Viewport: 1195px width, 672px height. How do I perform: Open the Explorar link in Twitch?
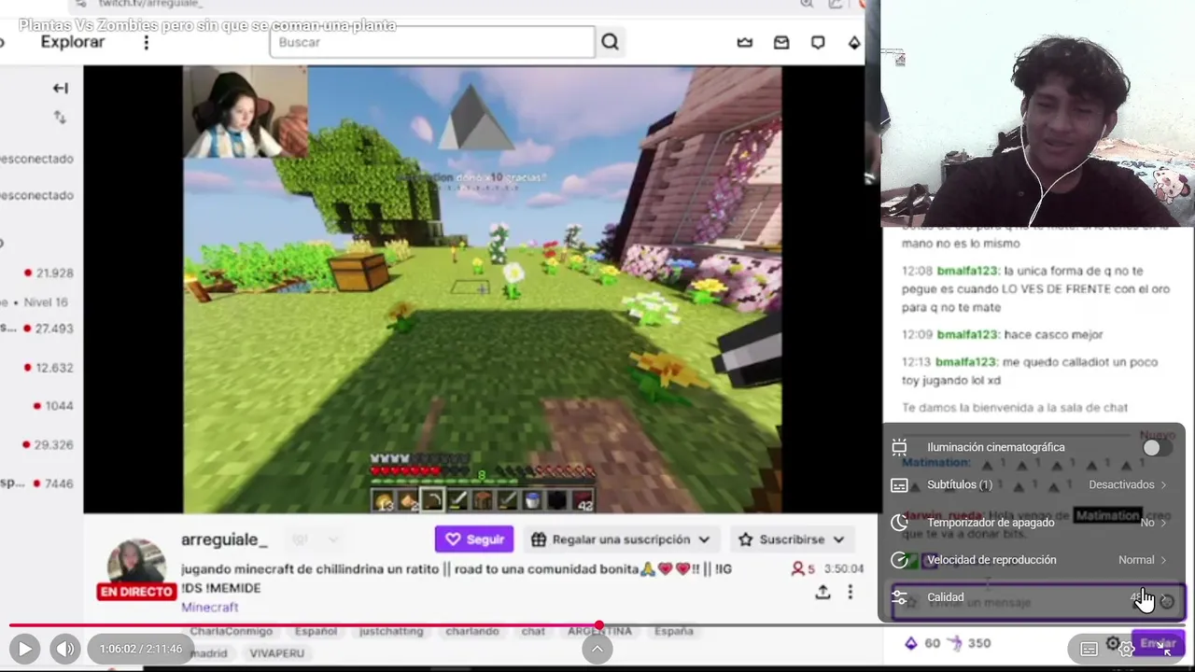click(73, 42)
